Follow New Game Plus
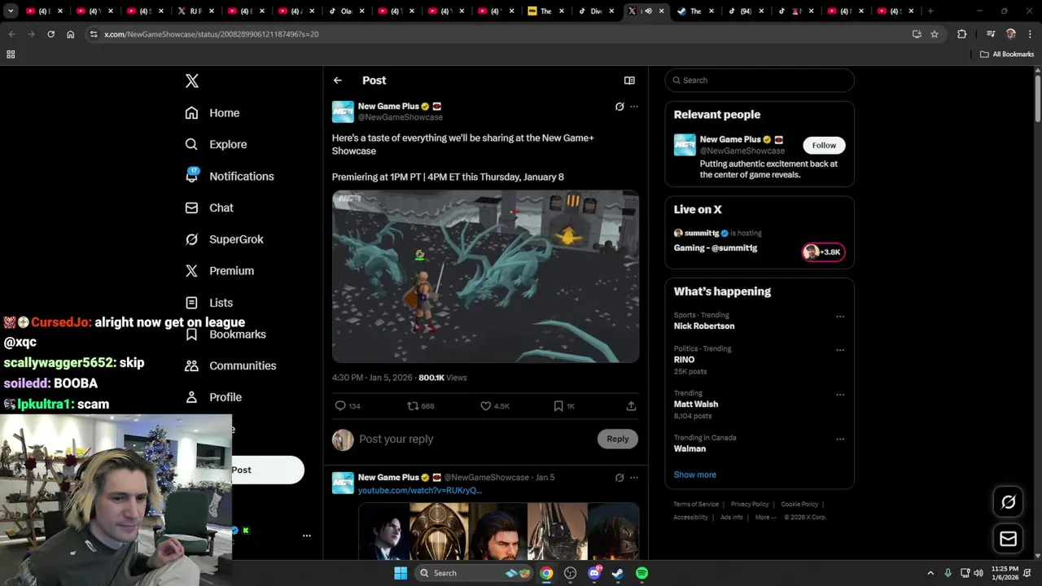Image resolution: width=1042 pixels, height=586 pixels. [824, 145]
